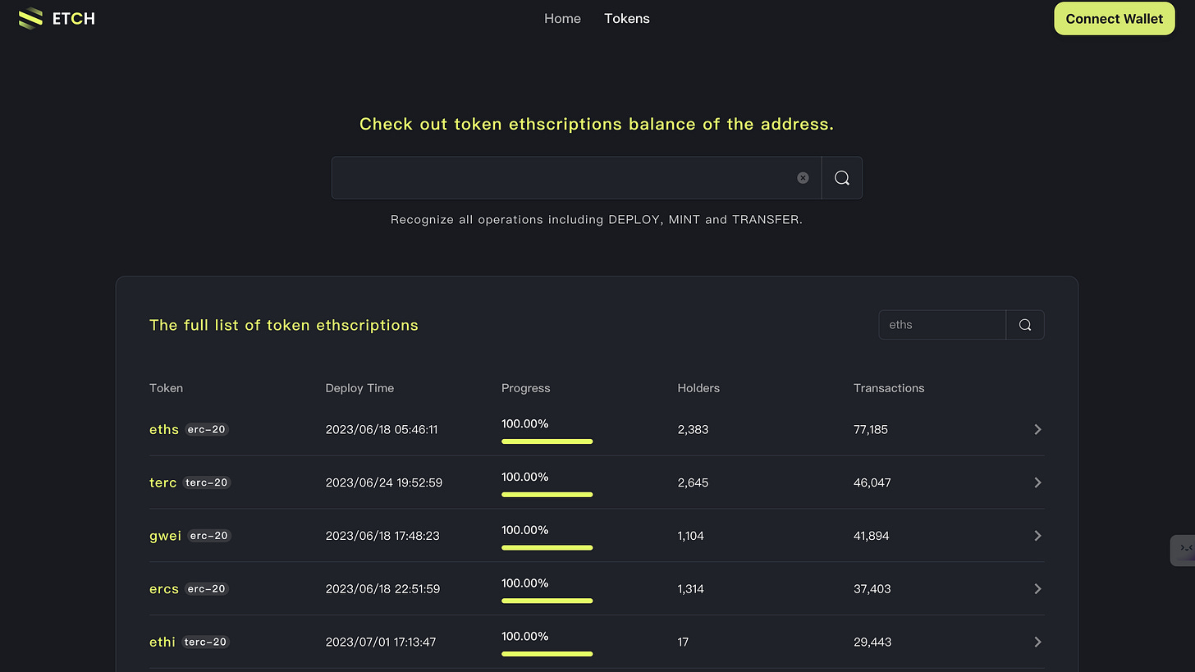Click the Deploy Time column header

359,388
